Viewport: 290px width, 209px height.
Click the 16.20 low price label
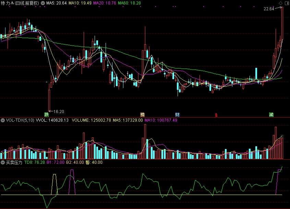pos(59,112)
